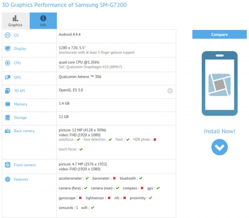249x218 pixels.
Task: Click the Memory label
Action: tap(20, 104)
